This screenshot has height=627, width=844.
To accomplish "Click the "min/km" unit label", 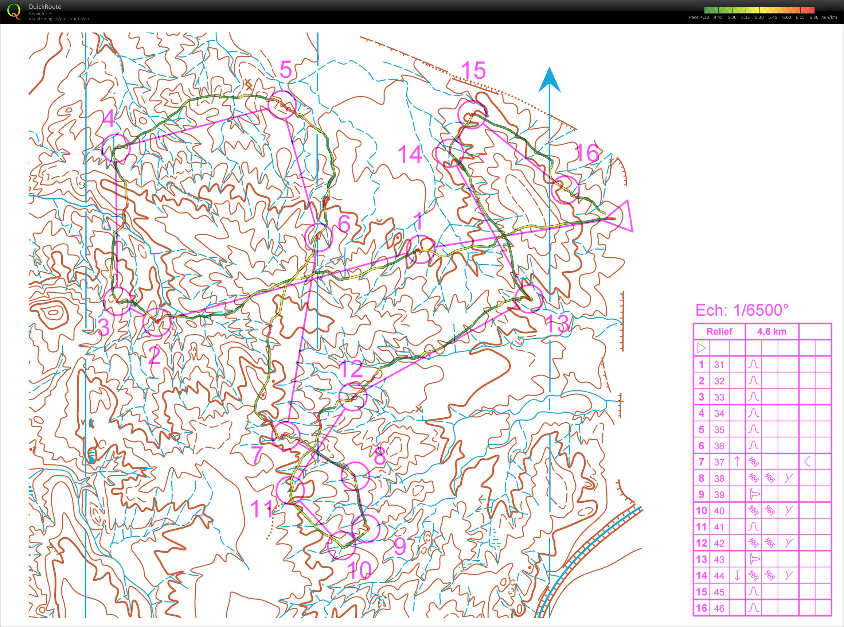I will pos(829,17).
